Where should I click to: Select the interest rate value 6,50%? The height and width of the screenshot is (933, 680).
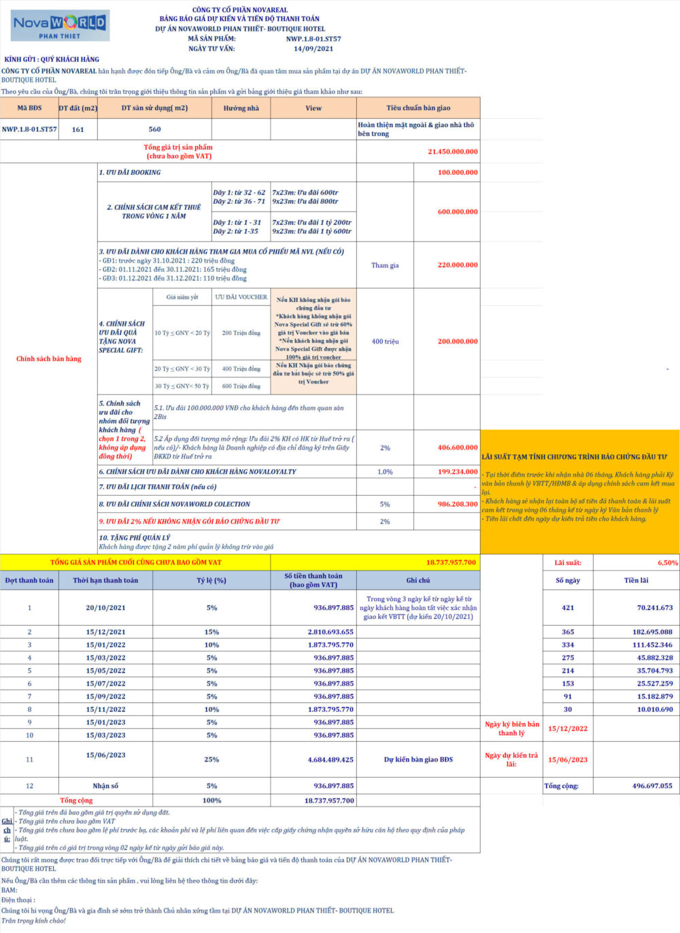668,563
